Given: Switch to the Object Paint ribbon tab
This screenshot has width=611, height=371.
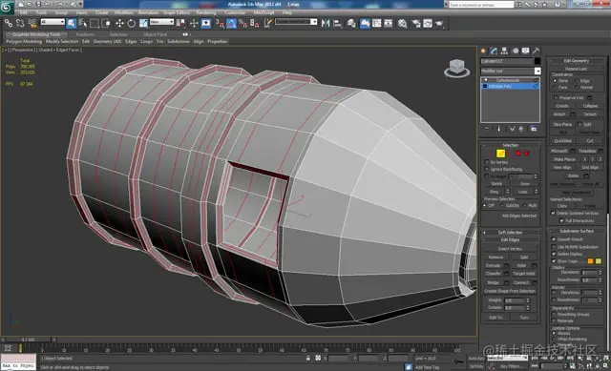Looking at the screenshot, I should tap(155, 34).
